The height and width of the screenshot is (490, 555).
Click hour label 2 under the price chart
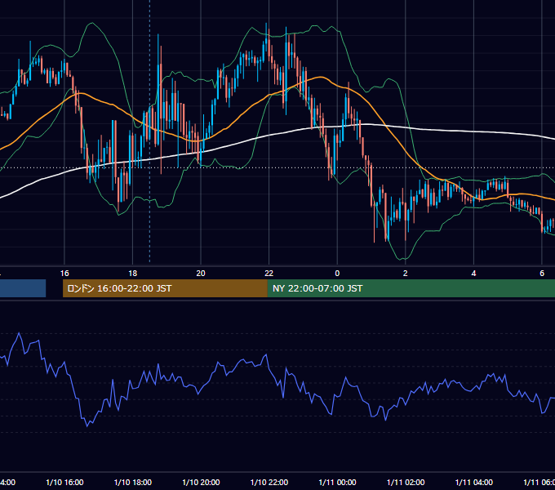click(406, 273)
